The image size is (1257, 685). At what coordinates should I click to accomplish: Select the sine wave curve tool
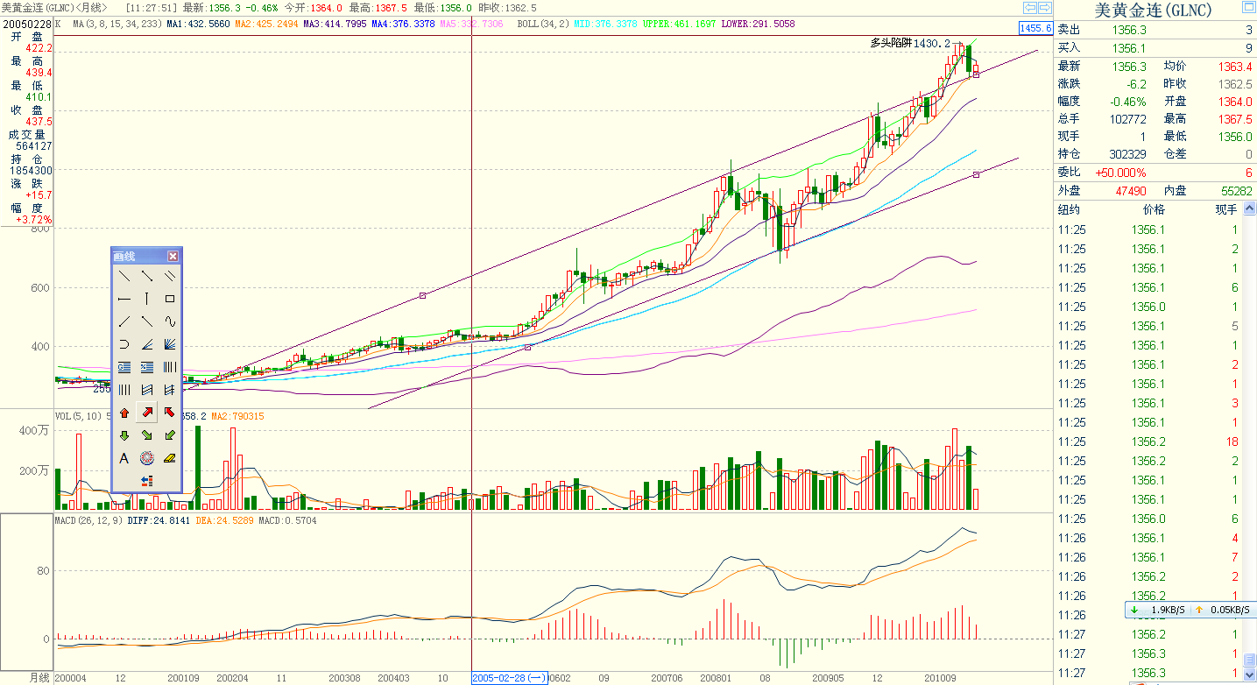click(x=170, y=321)
